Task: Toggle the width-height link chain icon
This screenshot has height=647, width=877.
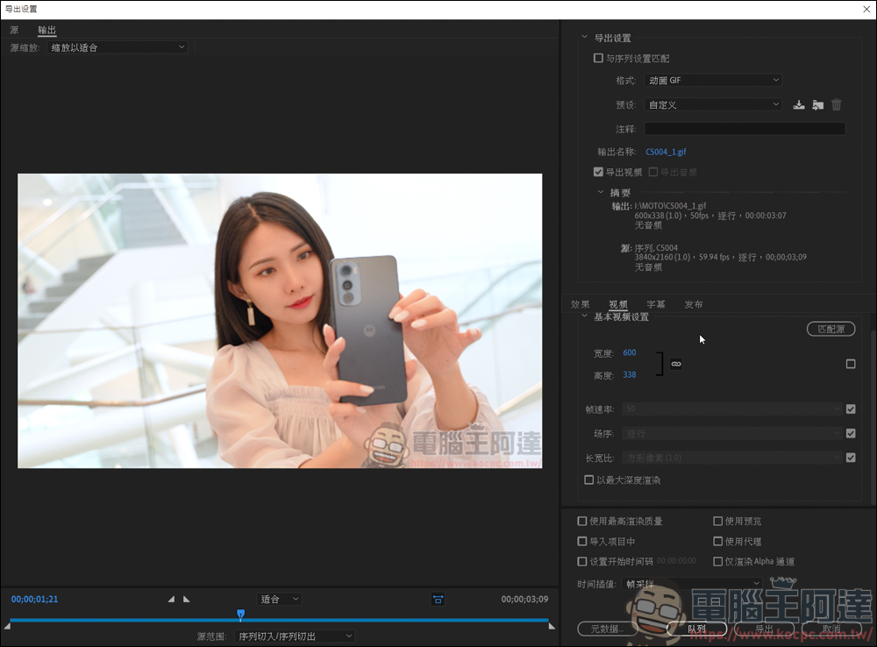Action: pos(676,364)
